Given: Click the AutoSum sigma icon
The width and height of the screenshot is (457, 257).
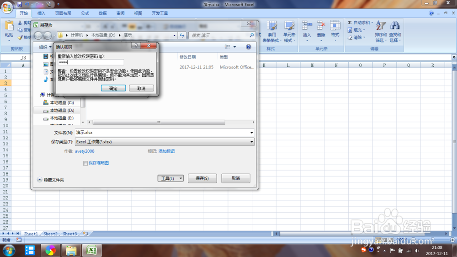Looking at the screenshot, I should (350, 22).
